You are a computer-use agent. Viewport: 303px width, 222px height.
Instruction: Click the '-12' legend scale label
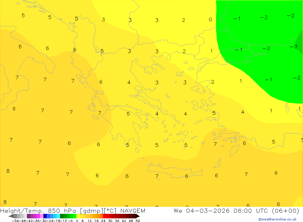coord(64,221)
